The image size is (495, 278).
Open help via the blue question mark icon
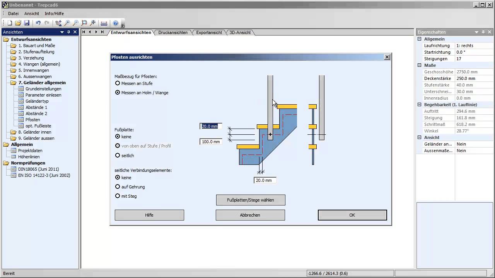tap(116, 23)
